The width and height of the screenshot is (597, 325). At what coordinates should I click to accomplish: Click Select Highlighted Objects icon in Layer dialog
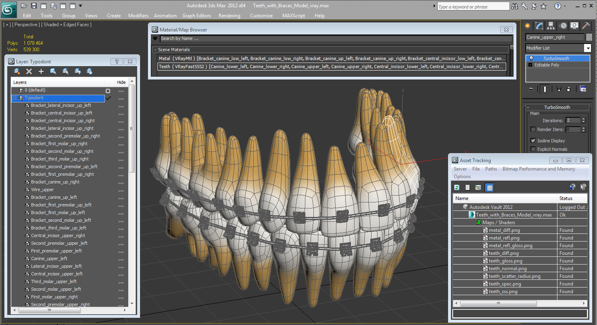(53, 71)
